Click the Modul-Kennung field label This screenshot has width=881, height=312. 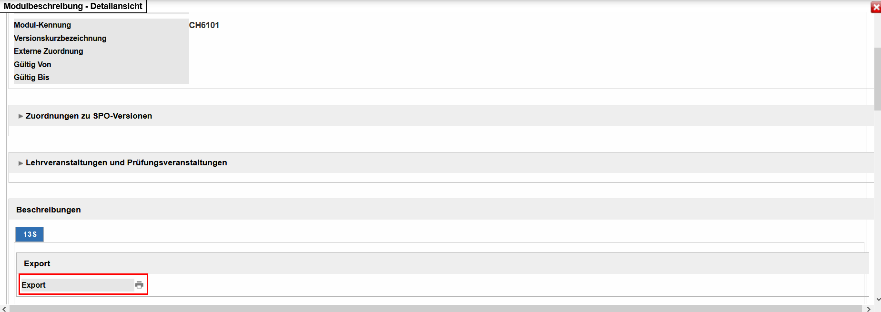pyautogui.click(x=42, y=25)
